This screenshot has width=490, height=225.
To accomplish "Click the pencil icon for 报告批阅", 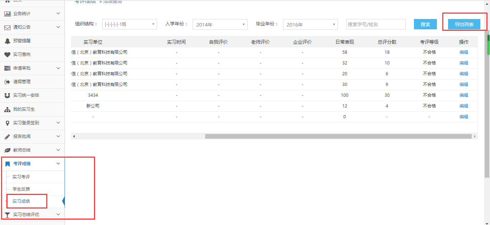I will coord(7,137).
